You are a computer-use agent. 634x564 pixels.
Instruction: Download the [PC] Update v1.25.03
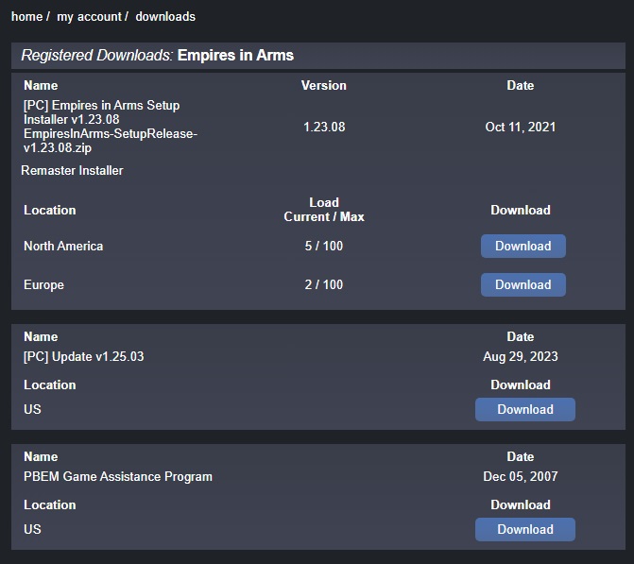click(524, 409)
